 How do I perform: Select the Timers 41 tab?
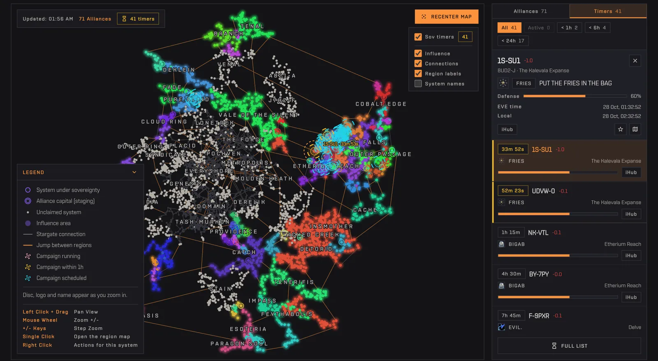[x=608, y=11]
